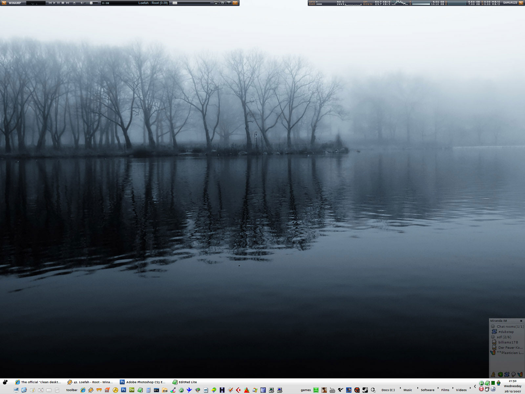Pause the Winamp track
Viewport: 525px width, 394px height.
pos(58,3)
